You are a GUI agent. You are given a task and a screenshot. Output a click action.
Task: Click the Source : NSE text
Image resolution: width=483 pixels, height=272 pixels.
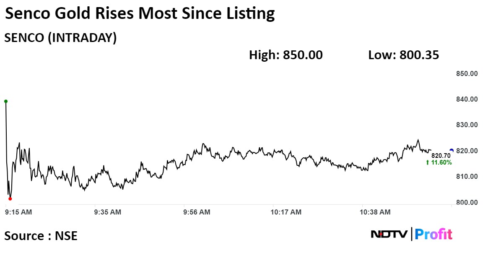(41, 236)
